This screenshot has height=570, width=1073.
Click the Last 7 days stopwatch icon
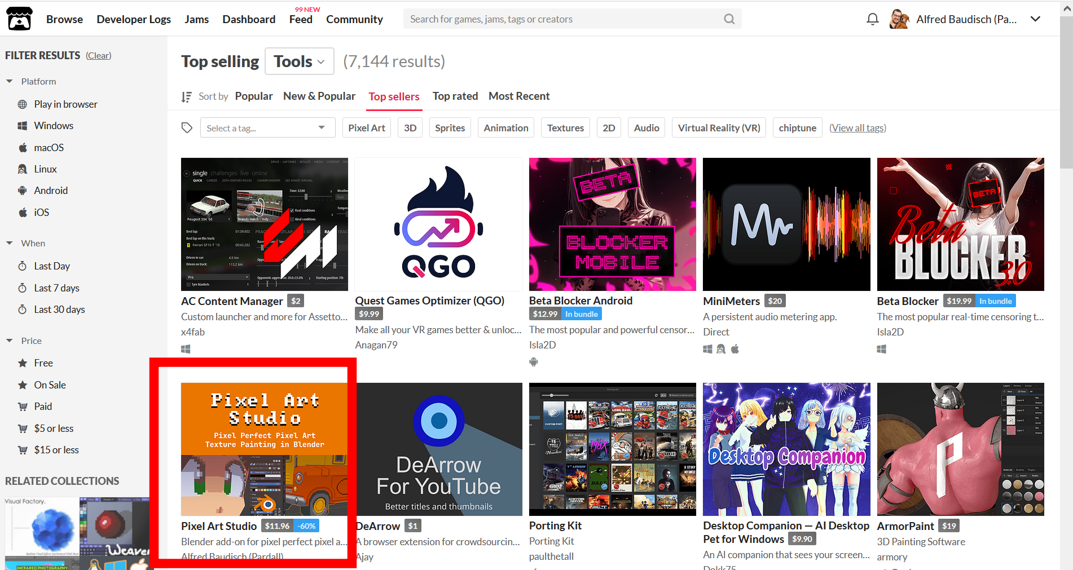tap(23, 288)
